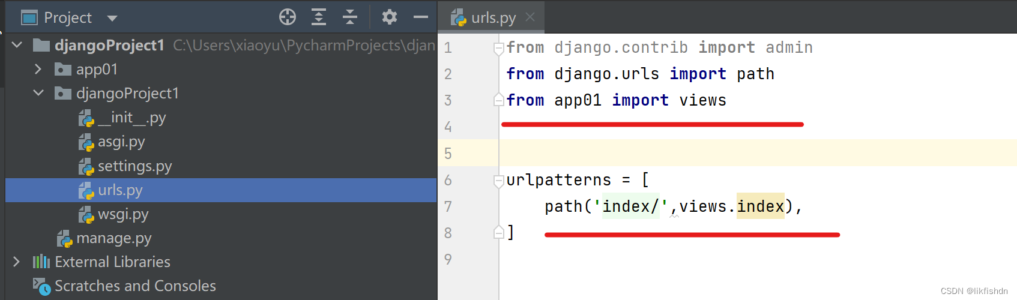Click the Expand All icon in Project toolbar

coord(319,17)
